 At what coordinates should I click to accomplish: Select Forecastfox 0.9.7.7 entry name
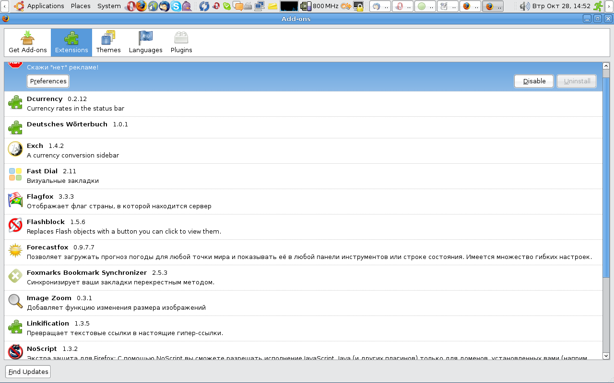[x=60, y=247]
